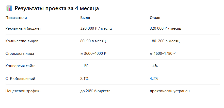
Task: Select the "Показатели" column header
Action: pyautogui.click(x=16, y=18)
